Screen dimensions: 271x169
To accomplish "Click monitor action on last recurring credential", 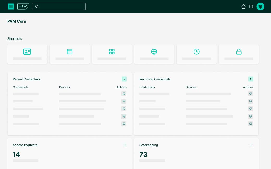I will pos(251,124).
